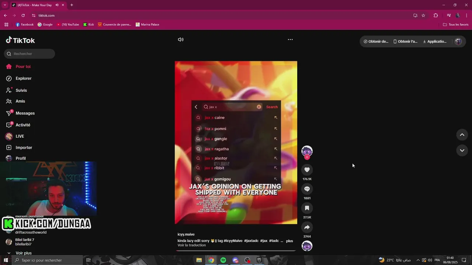Open the sound disc avatar below share
The width and height of the screenshot is (472, 265).
307,246
